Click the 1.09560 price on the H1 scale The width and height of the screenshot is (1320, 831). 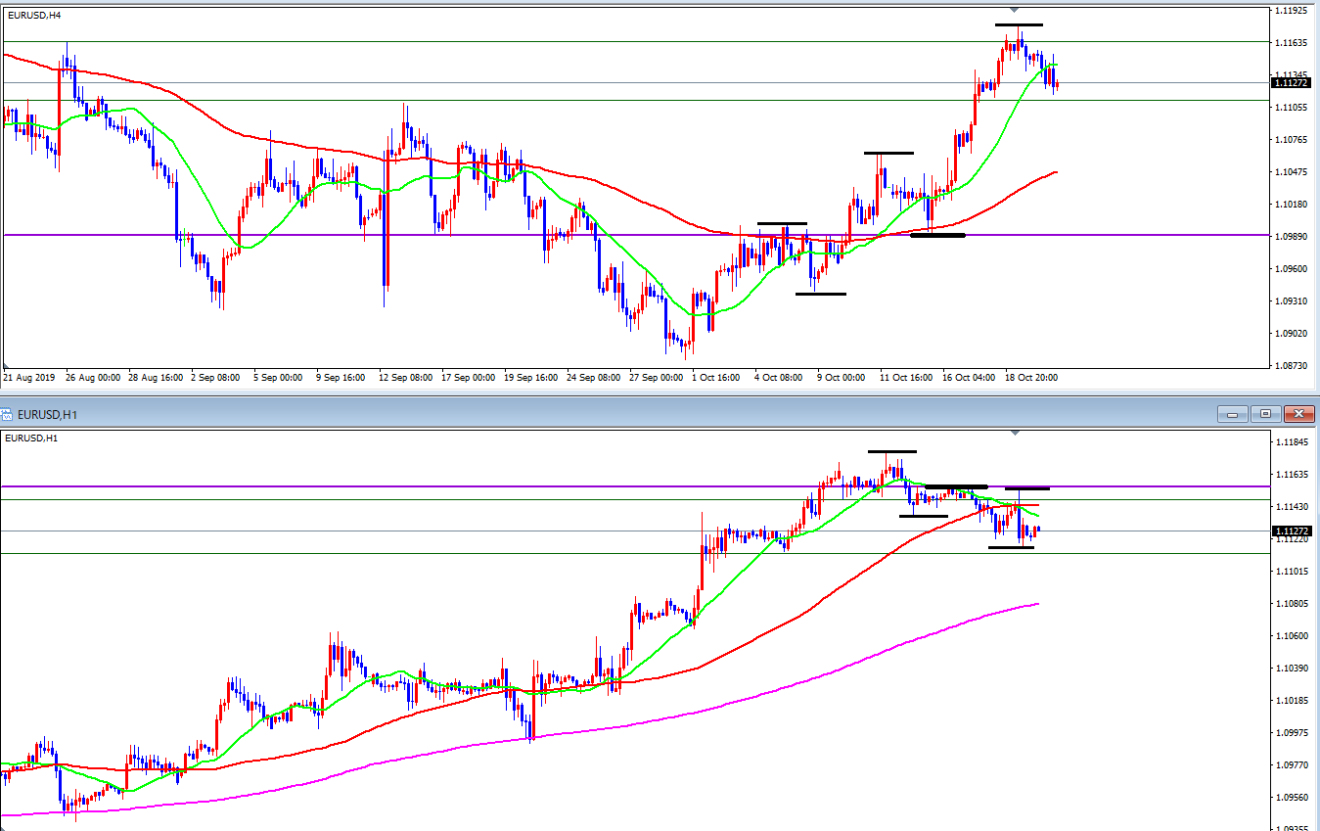(x=1293, y=798)
